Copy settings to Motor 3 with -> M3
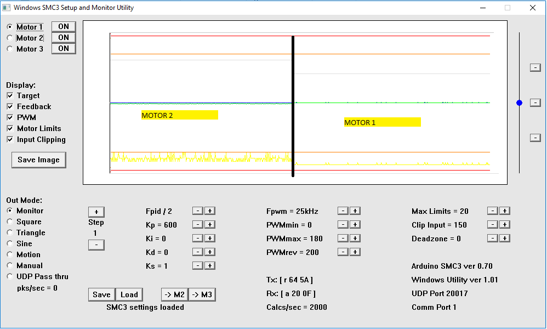Screen dimensions: 547x329 (202, 294)
